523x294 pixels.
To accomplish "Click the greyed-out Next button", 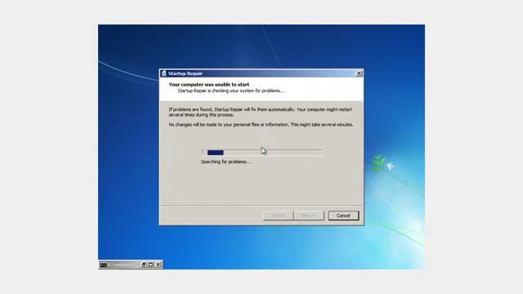I will [309, 216].
